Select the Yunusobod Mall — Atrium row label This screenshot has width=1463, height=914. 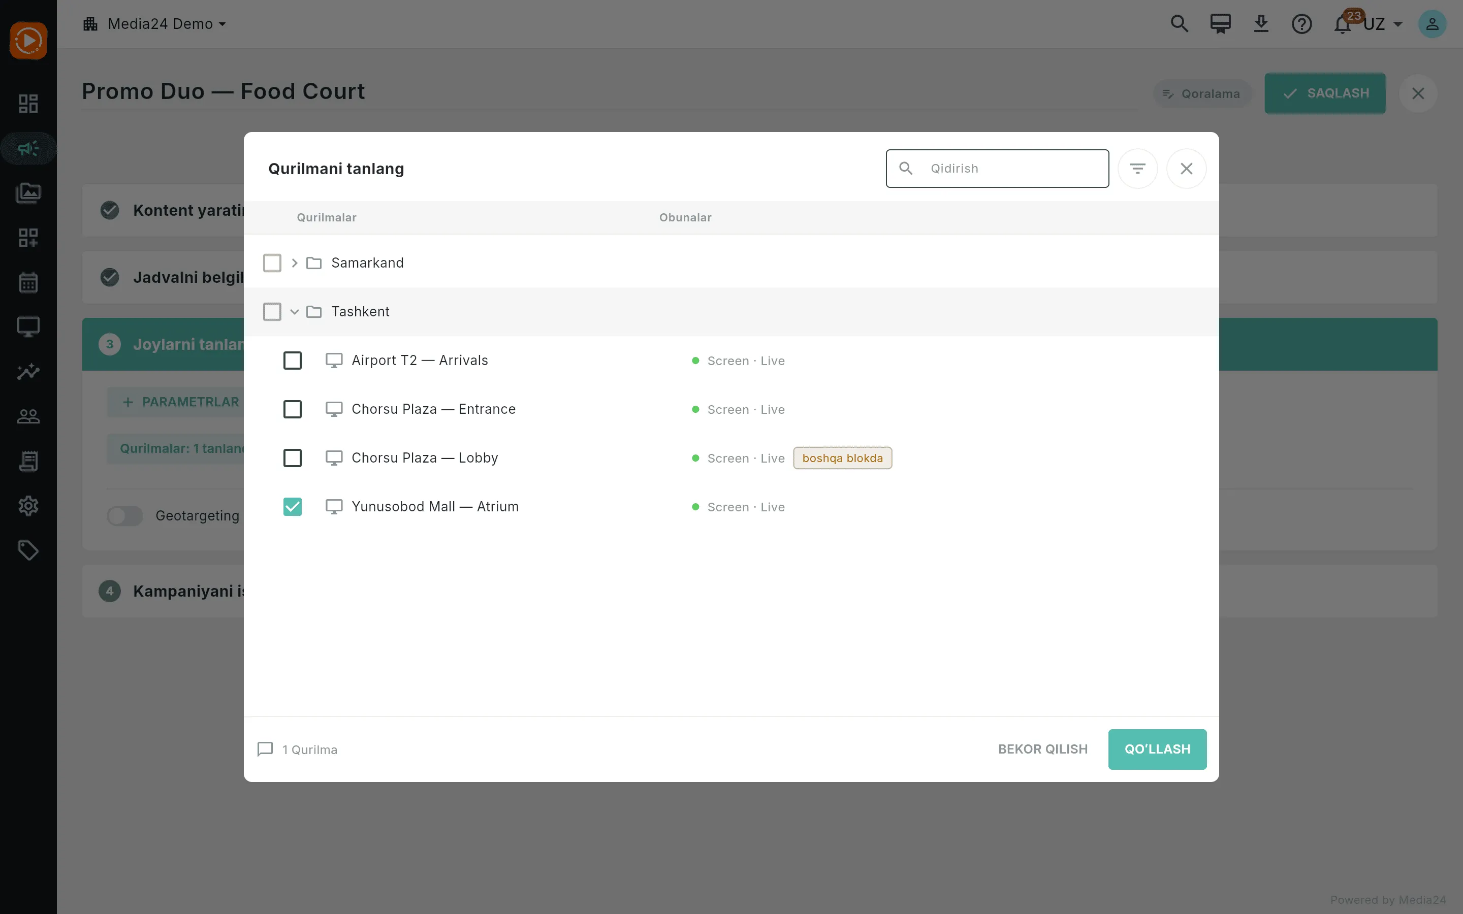pyautogui.click(x=435, y=507)
